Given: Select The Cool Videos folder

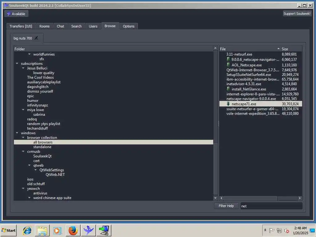Looking at the screenshot, I should click(40, 77).
